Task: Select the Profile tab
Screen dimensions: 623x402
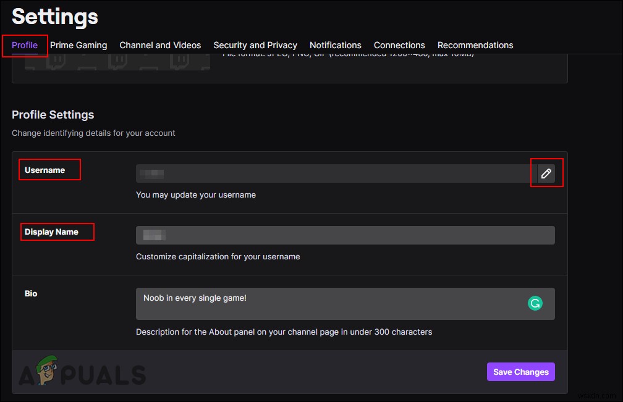Action: click(25, 45)
